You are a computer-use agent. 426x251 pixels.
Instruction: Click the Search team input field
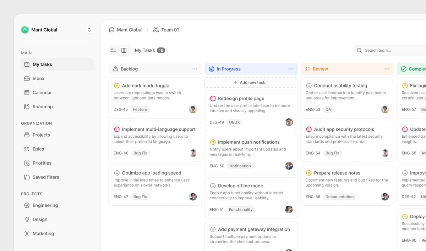click(x=390, y=50)
